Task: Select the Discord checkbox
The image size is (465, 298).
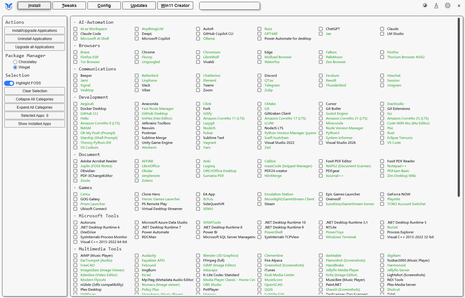Action: tap(259, 76)
